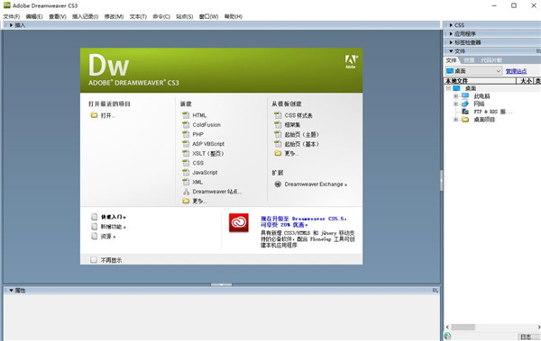Collapse the 桌面 root tree node

pyautogui.click(x=448, y=88)
